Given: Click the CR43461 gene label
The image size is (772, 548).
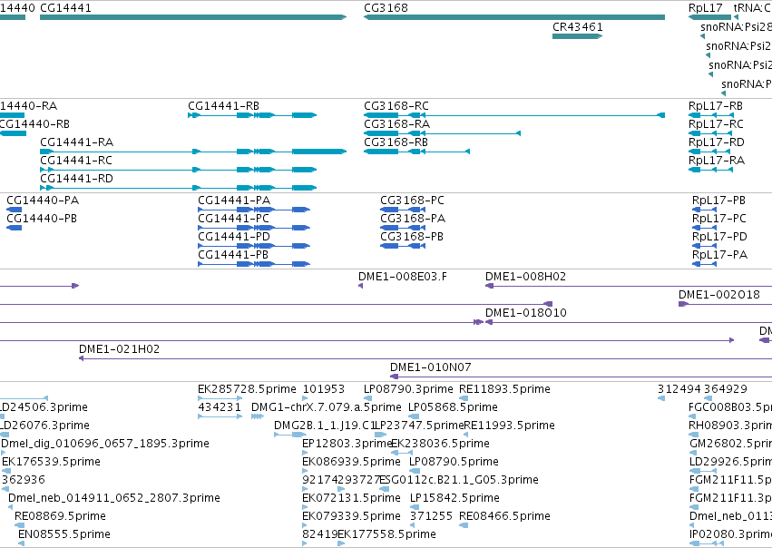Looking at the screenshot, I should click(x=578, y=27).
